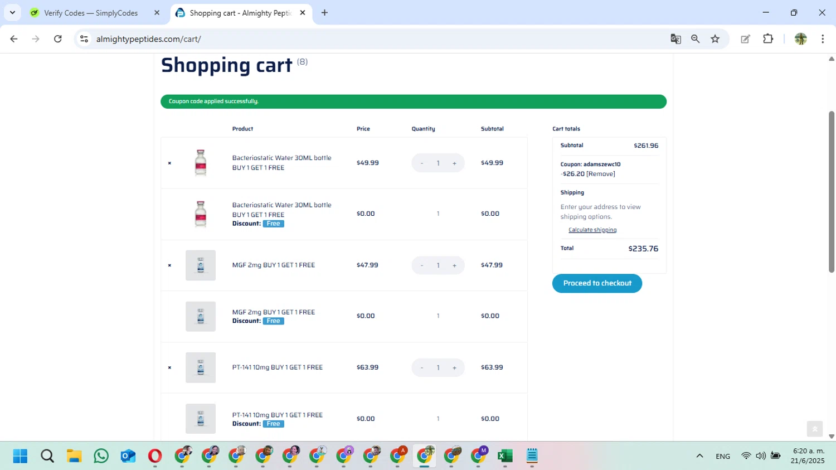
Task: Remove MGF 2mg item from cart
Action: pyautogui.click(x=169, y=265)
